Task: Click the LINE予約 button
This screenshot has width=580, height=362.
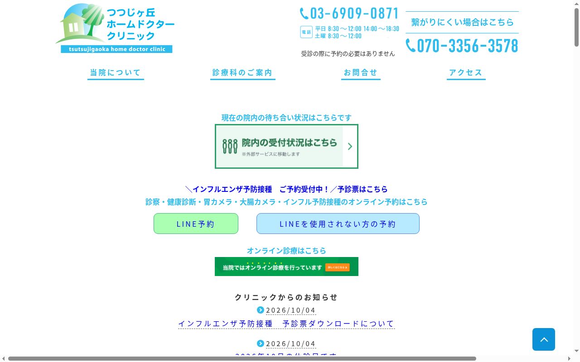Action: pos(196,224)
